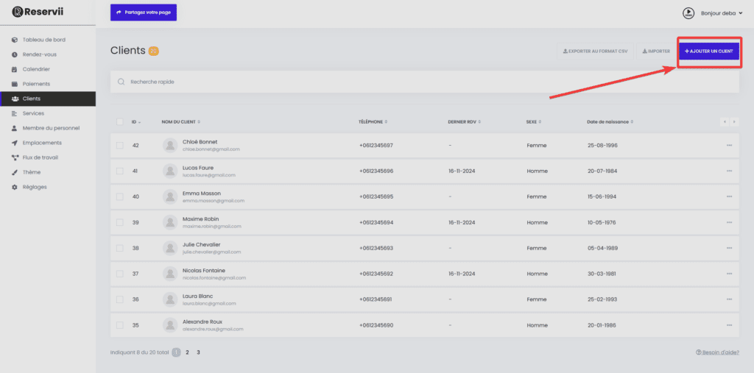Viewport: 754px width, 373px height.
Task: Select the checkbox for client ID 42
Action: click(x=120, y=145)
